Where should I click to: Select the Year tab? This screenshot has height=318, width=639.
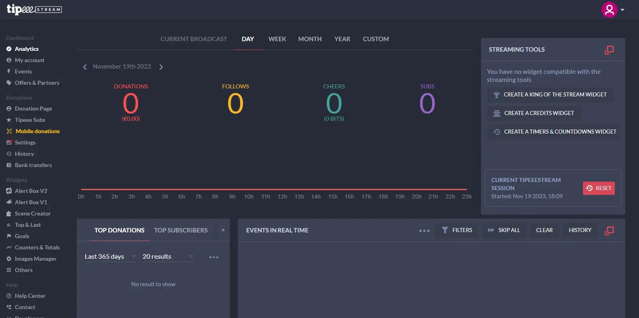(342, 39)
